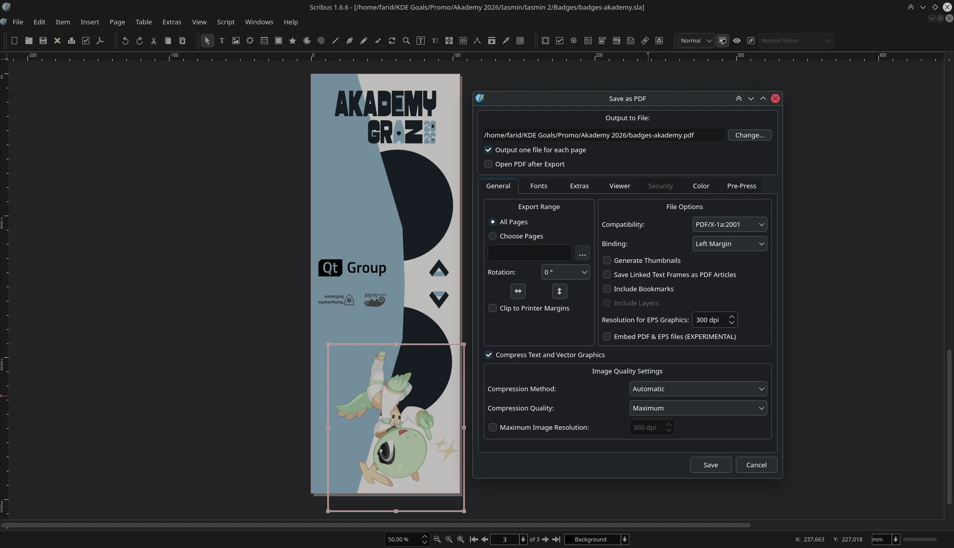Screen dimensions: 954x548
Task: Click the Change... output file button
Action: (749, 135)
